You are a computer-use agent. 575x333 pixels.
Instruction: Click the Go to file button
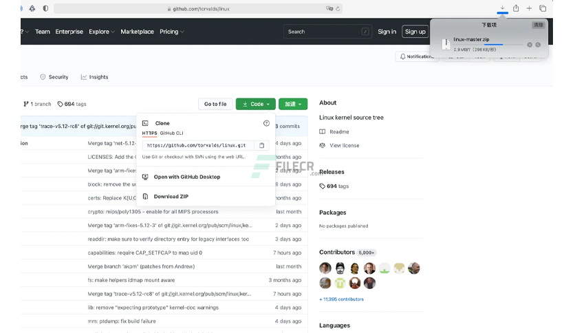pos(215,104)
